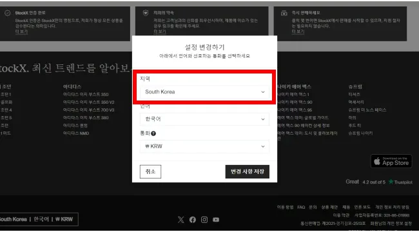Open the YouTube social icon
This screenshot has height=232, width=419.
[x=216, y=220]
